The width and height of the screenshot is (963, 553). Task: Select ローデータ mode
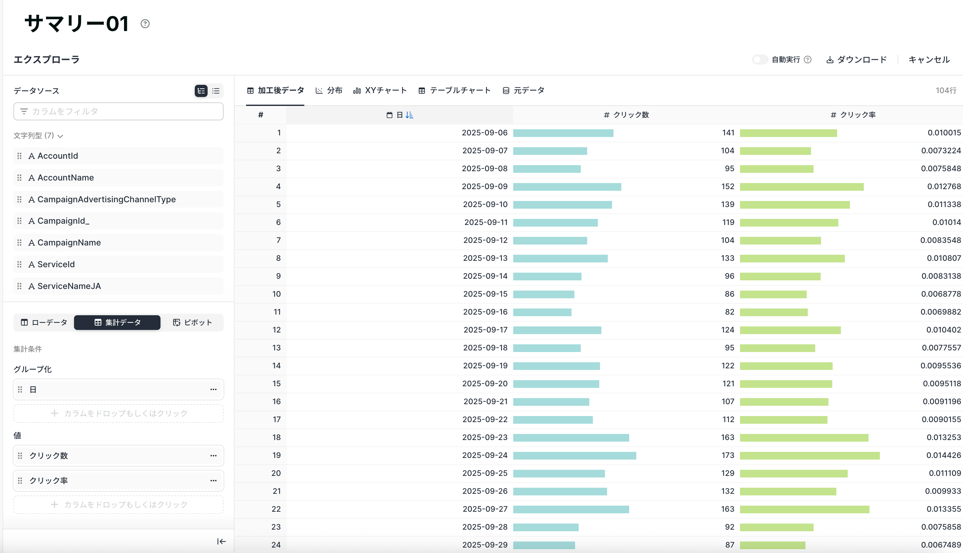44,323
